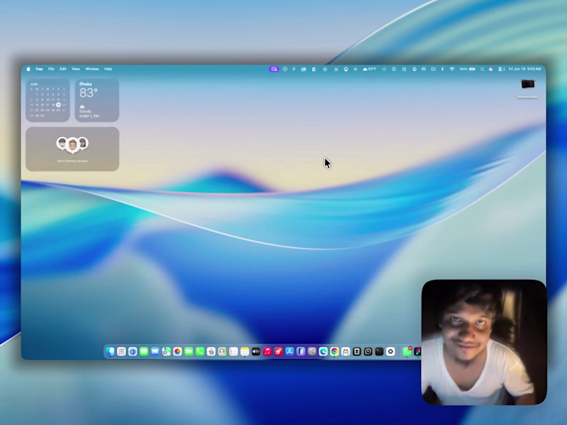567x425 pixels.
Task: Open the Terminal app in Dock
Action: 379,351
